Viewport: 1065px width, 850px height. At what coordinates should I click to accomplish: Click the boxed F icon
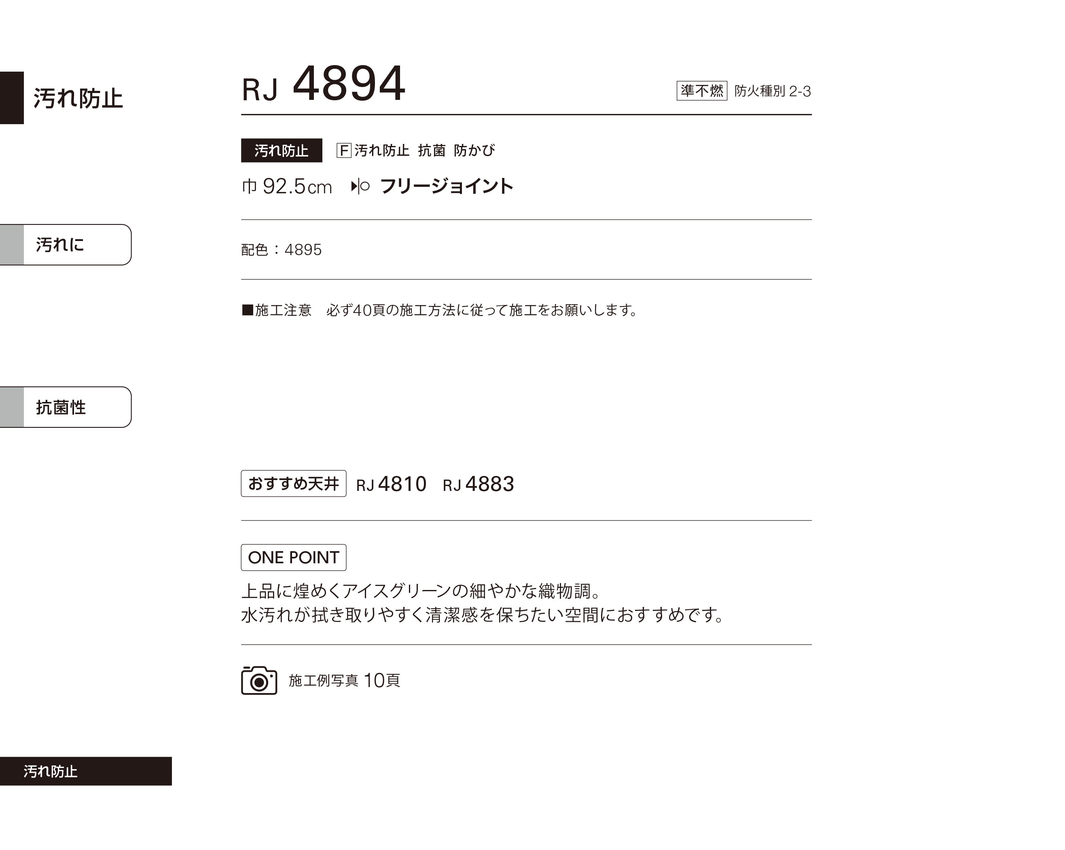pos(344,150)
